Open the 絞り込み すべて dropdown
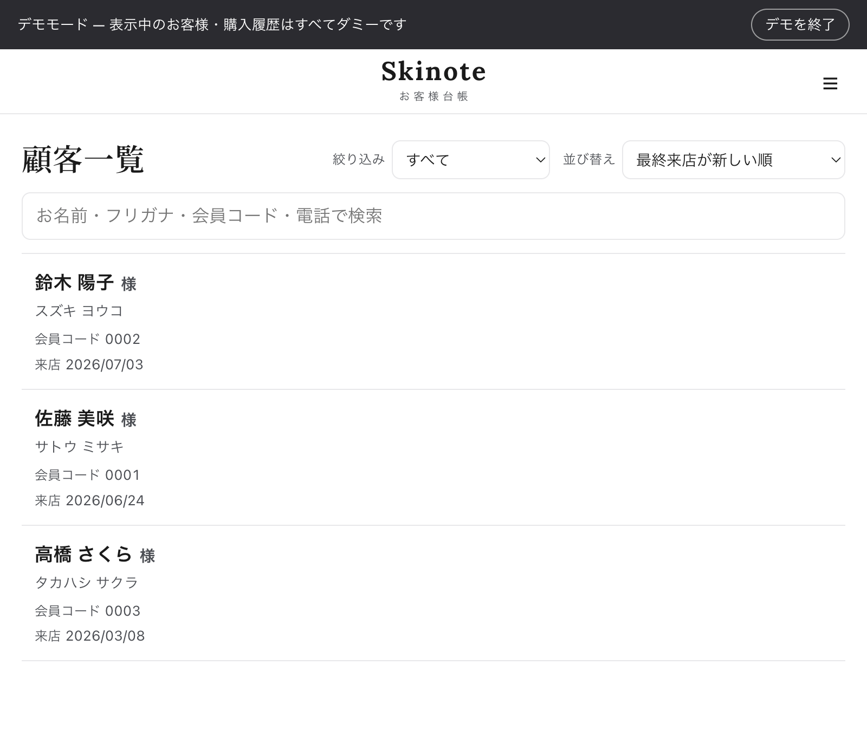 [x=471, y=160]
